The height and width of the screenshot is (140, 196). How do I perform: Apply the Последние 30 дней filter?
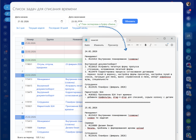click(x=58, y=28)
